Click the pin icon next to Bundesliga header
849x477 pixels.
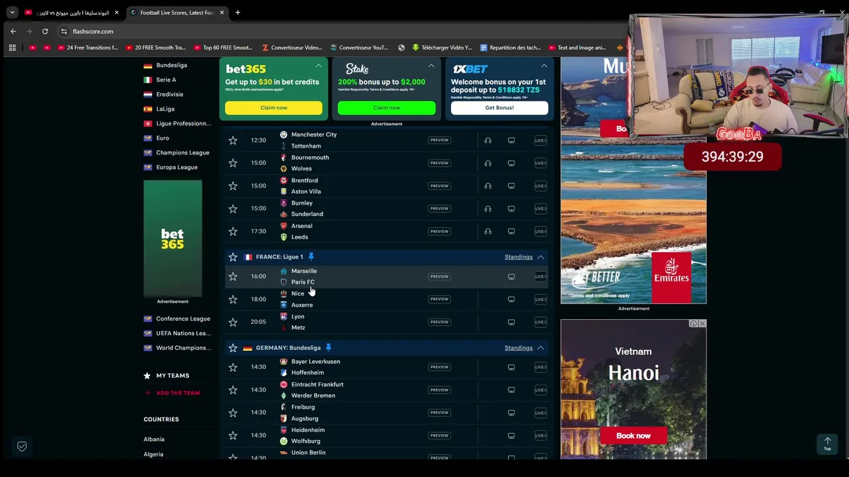[x=328, y=347]
